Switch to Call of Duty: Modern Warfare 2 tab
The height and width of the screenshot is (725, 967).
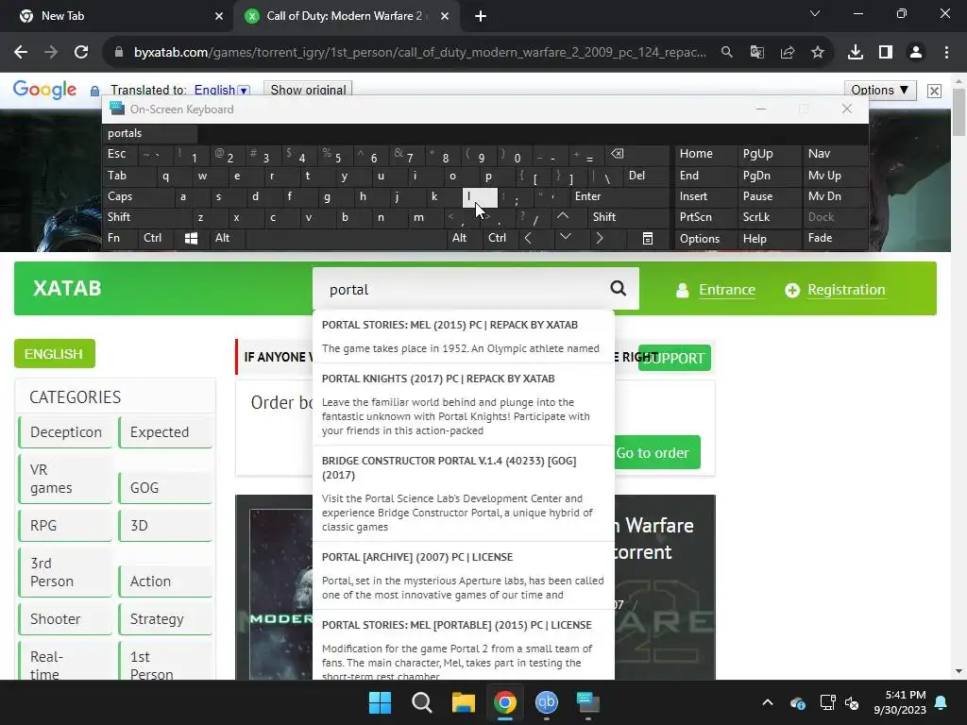click(344, 16)
